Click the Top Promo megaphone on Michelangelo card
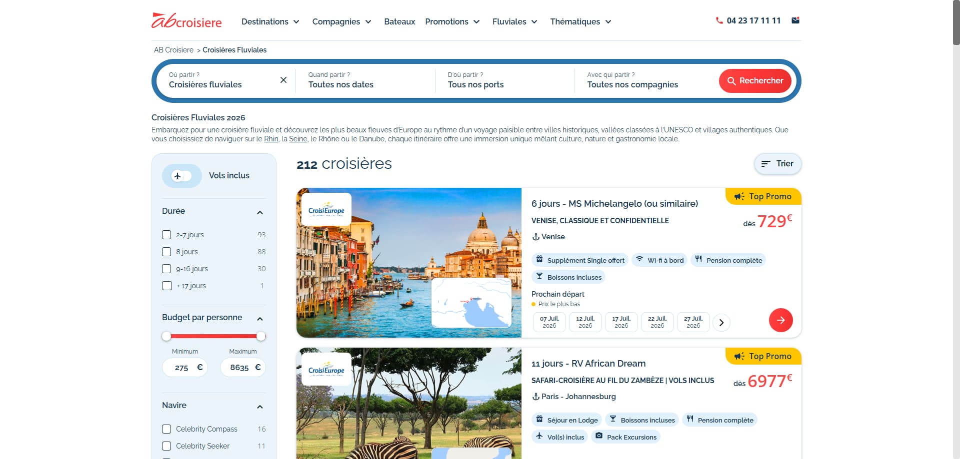The height and width of the screenshot is (459, 960). [739, 196]
